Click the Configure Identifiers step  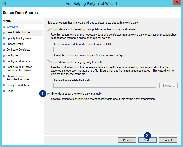18,61
